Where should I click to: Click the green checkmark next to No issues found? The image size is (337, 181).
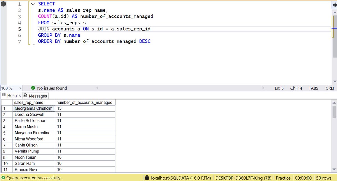[33, 88]
